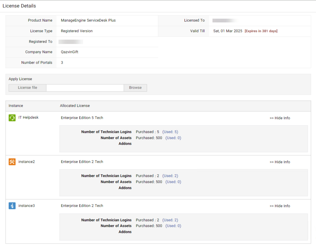
Task: Click the blurred Licensed To value
Action: click(225, 21)
